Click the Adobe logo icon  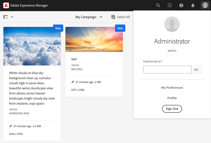pyautogui.click(x=6, y=5)
